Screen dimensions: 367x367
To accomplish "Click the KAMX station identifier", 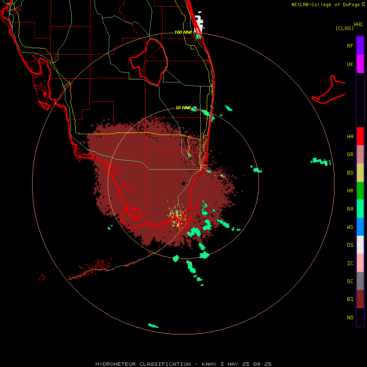I will [210, 364].
